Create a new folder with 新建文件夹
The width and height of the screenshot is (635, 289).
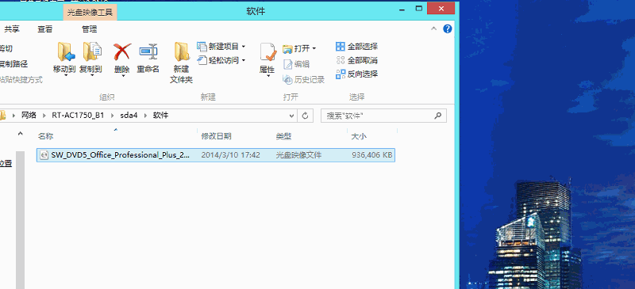pos(181,63)
